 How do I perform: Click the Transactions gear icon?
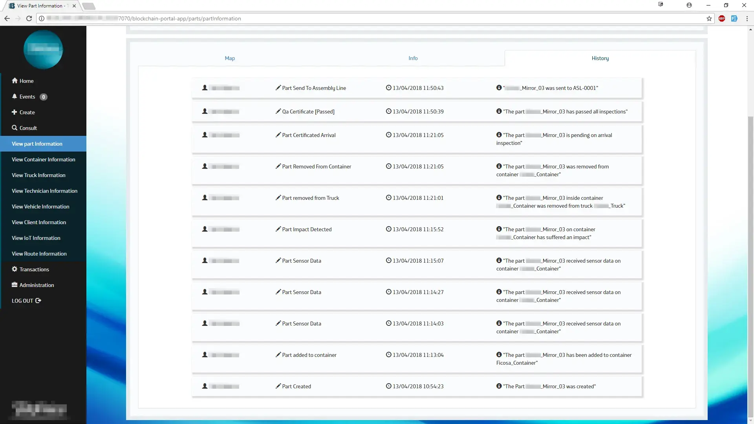(15, 269)
